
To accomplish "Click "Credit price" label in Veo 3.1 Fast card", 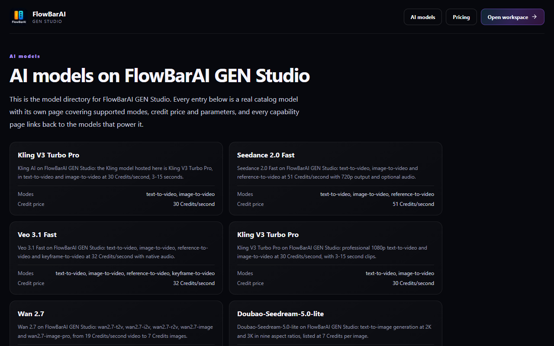I will [31, 283].
